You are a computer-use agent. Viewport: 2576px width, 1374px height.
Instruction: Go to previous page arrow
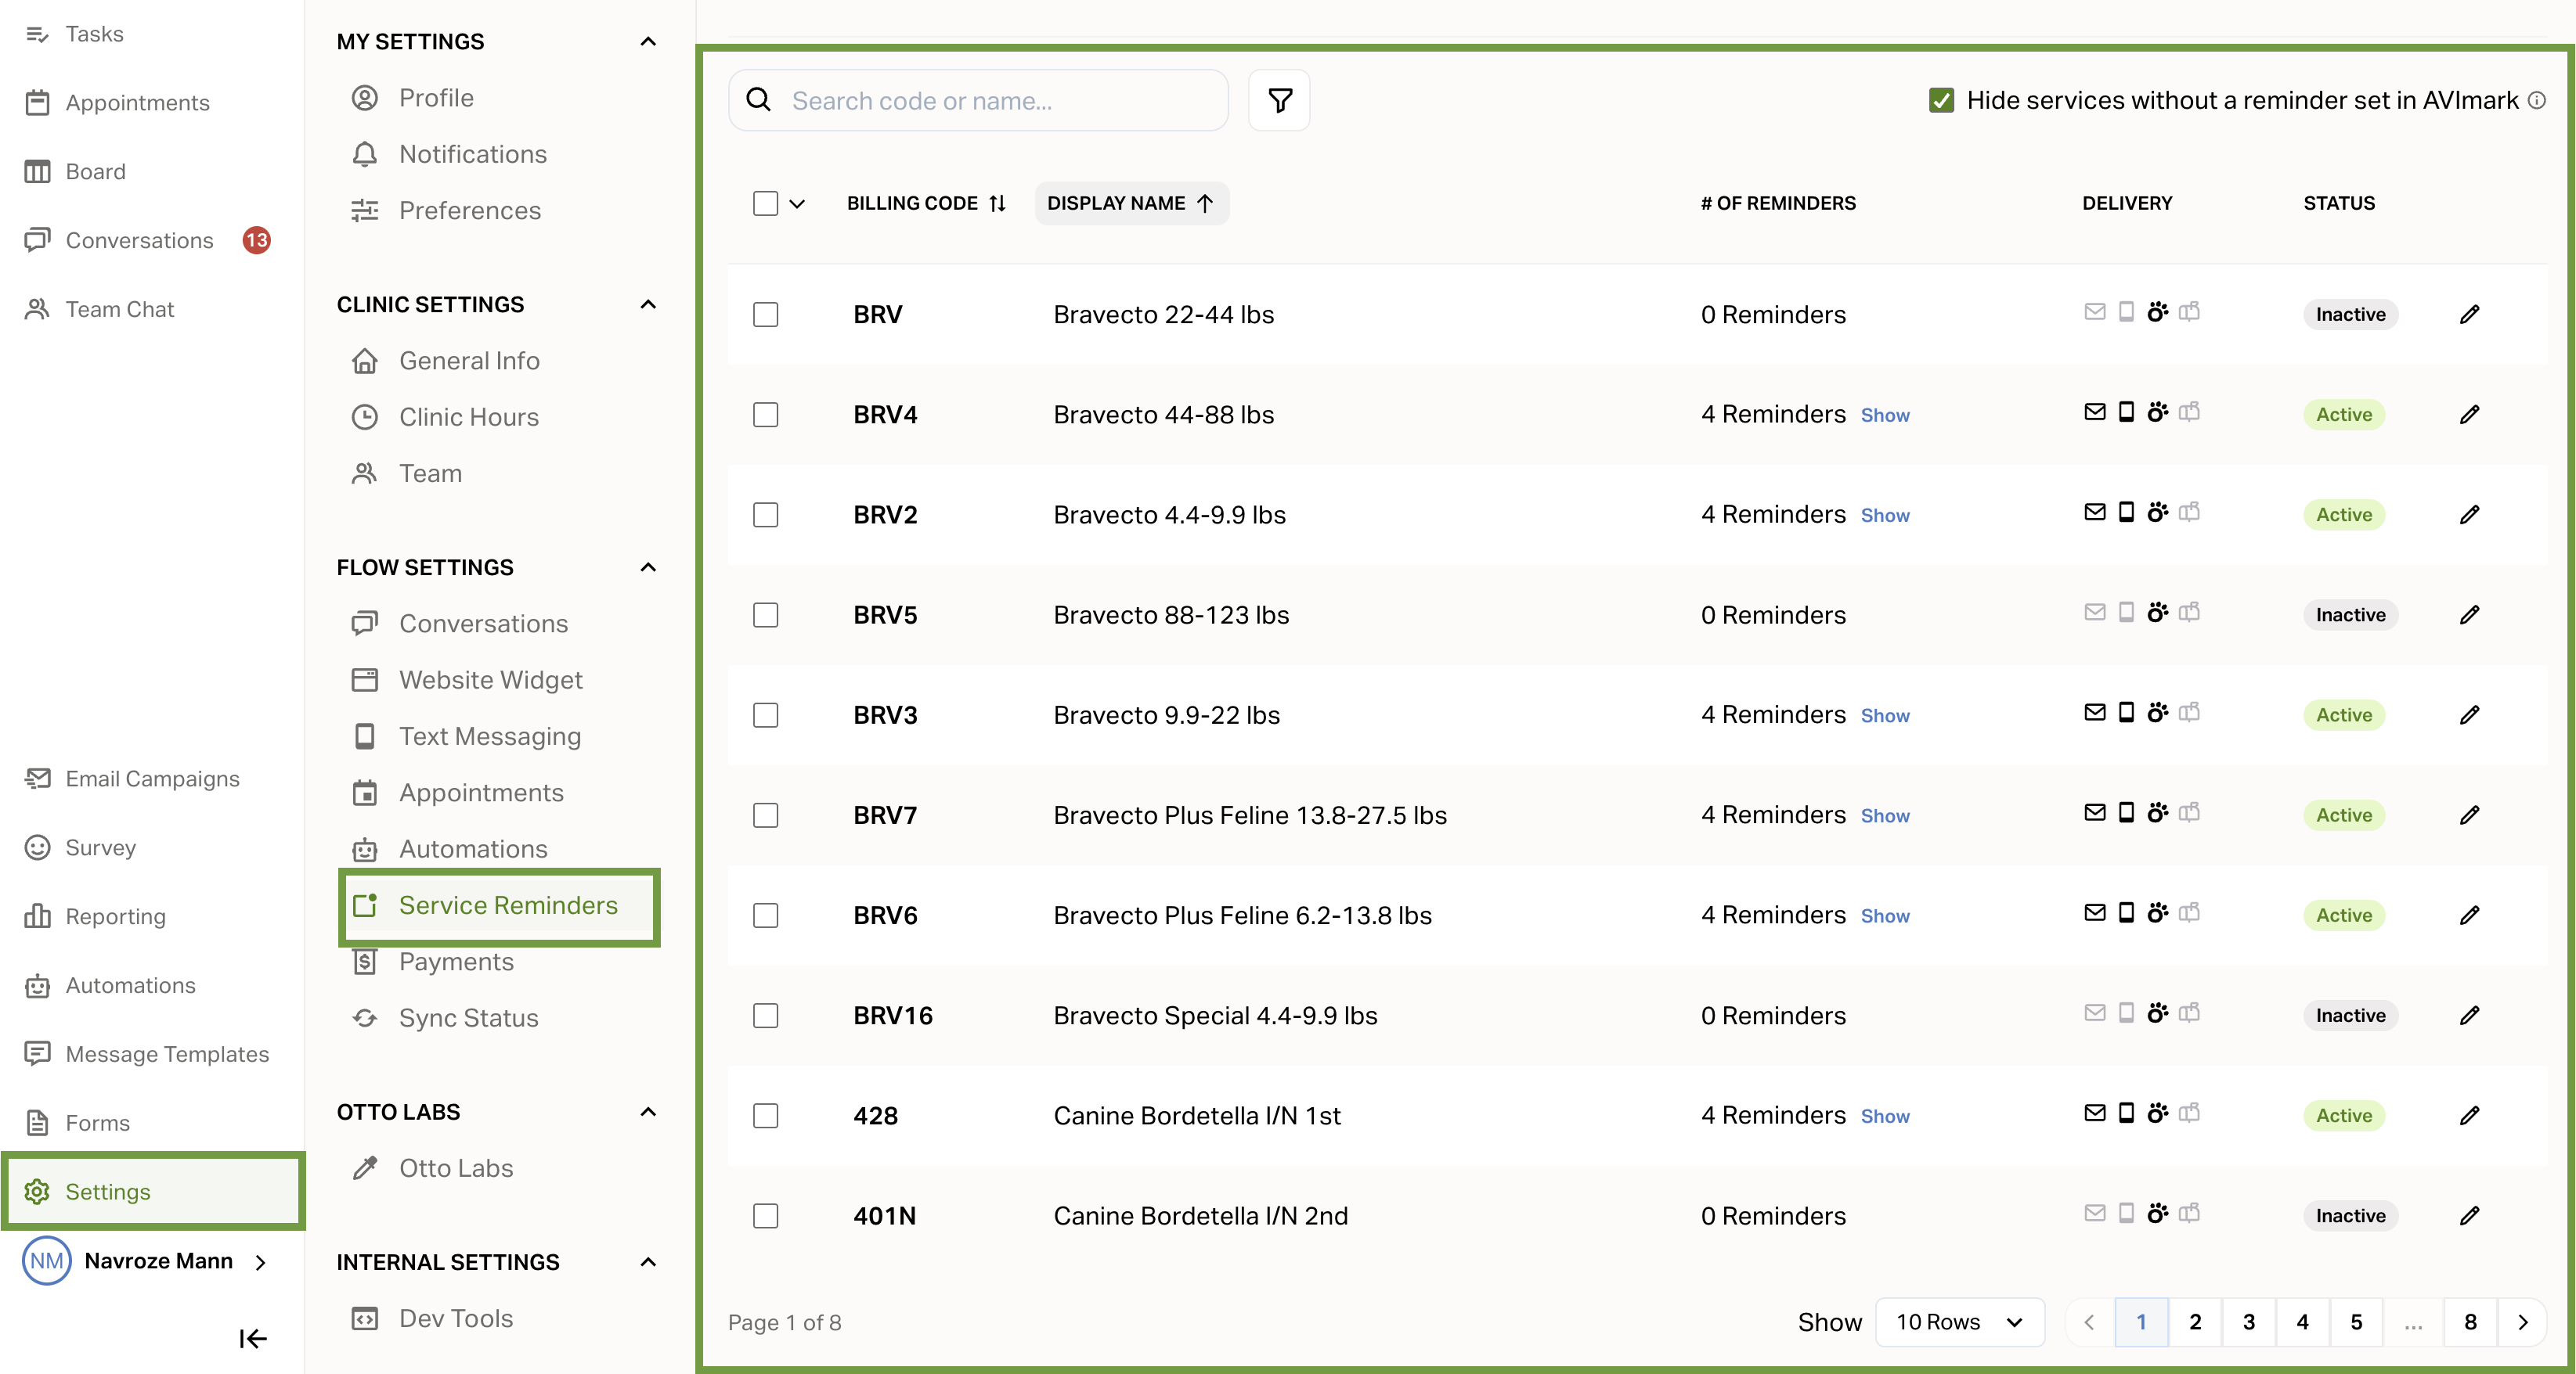click(x=2089, y=1322)
